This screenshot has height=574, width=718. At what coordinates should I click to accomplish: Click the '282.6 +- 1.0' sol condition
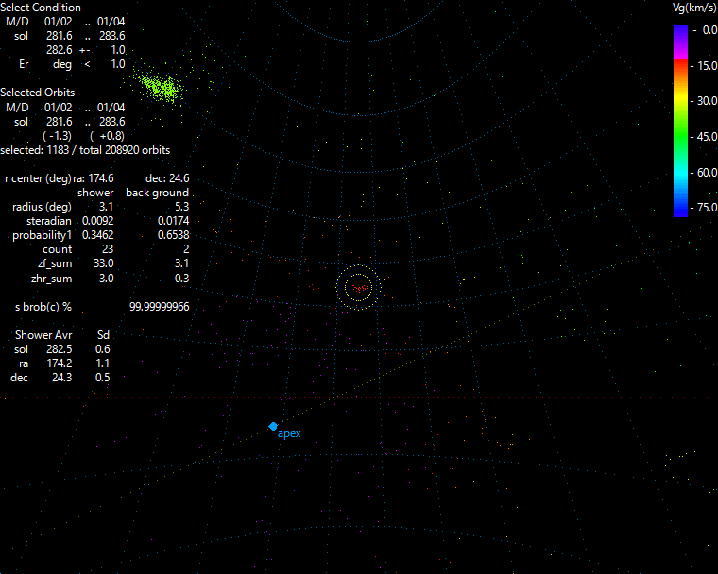[x=86, y=50]
